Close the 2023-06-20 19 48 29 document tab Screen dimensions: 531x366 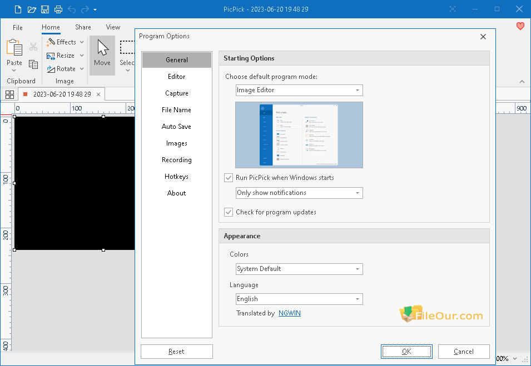[x=98, y=94]
